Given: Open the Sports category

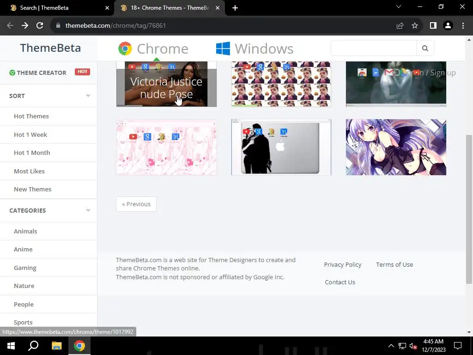Looking at the screenshot, I should [x=23, y=322].
